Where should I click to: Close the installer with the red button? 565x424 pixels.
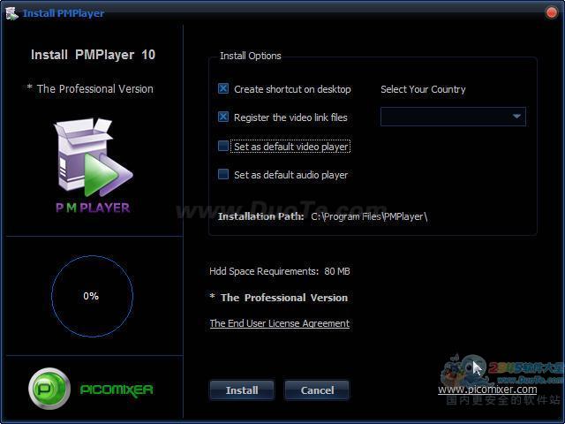click(551, 13)
